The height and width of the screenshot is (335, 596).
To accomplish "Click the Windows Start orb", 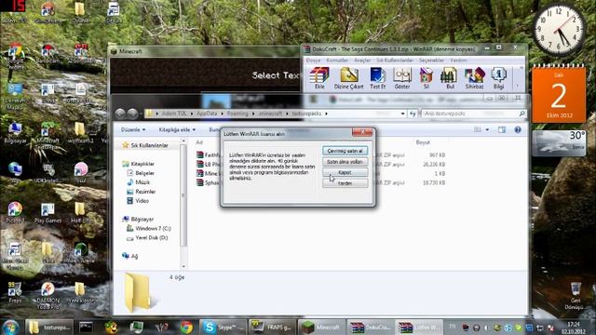I will (x=10, y=327).
